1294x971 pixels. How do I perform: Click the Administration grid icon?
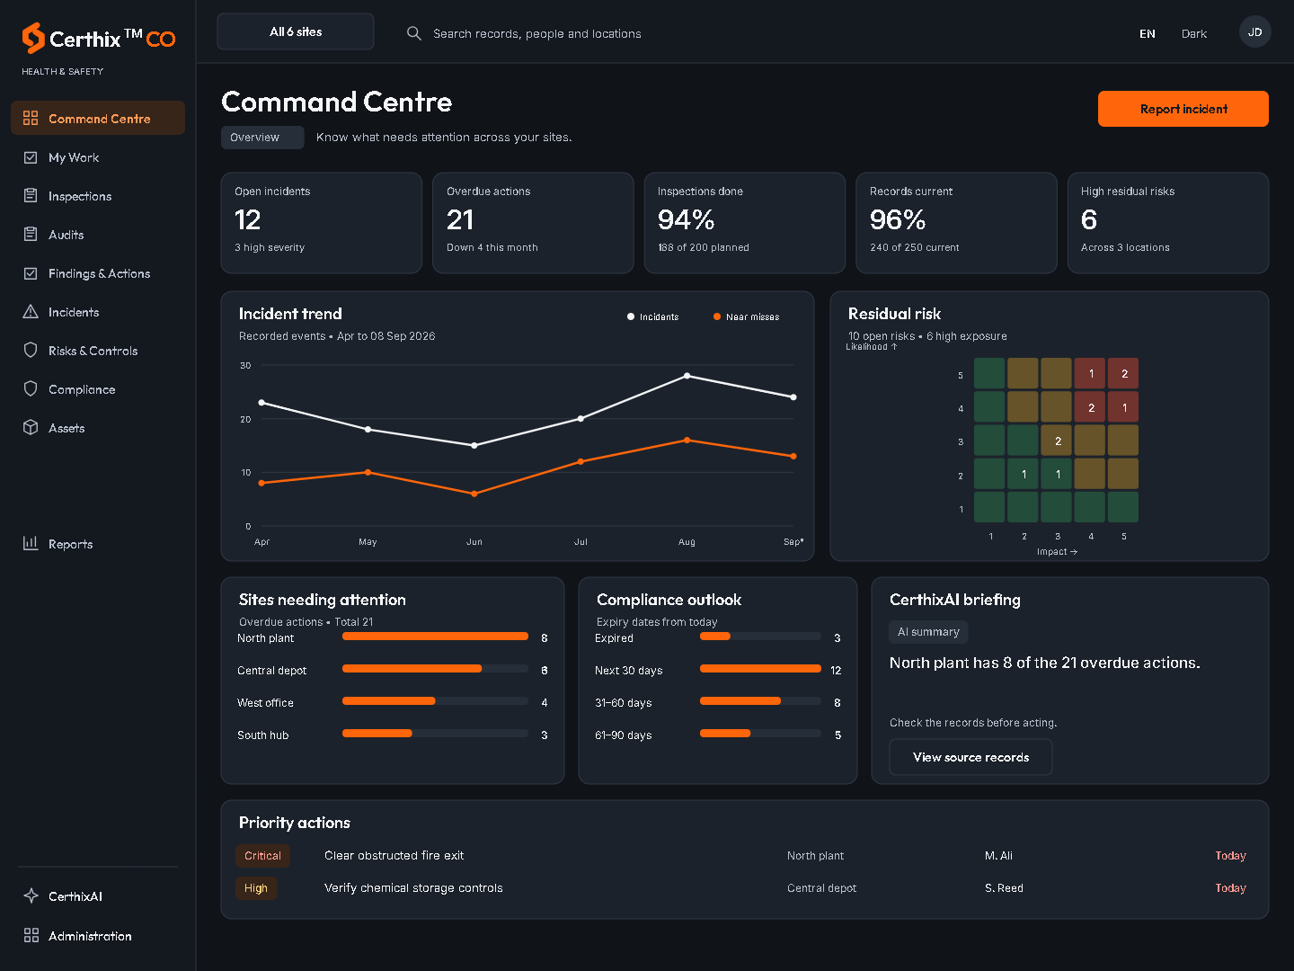click(31, 936)
